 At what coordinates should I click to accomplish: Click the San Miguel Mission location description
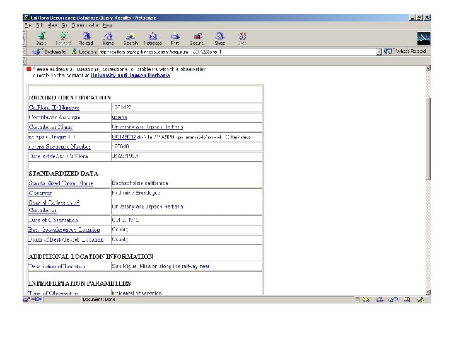pos(160,266)
